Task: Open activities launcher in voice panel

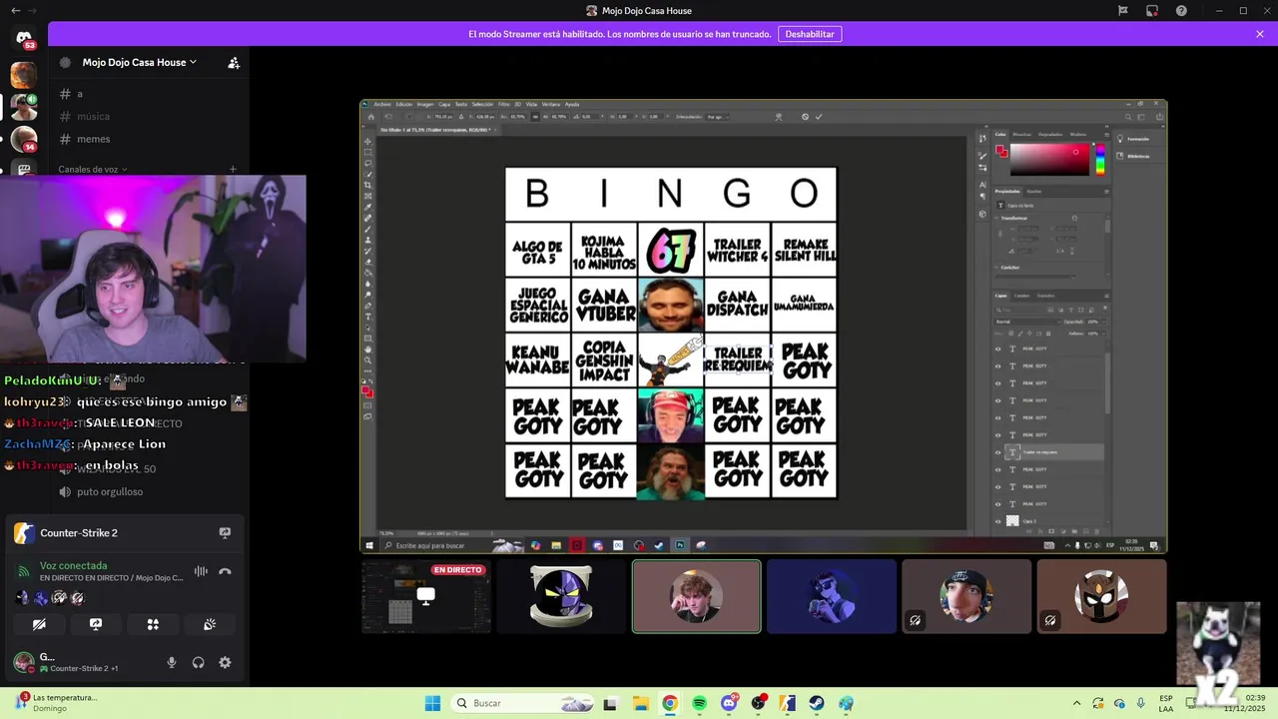Action: pyautogui.click(x=153, y=624)
